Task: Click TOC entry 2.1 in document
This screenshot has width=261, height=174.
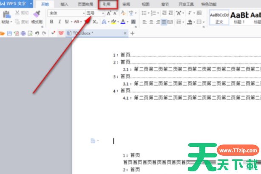Action: pos(192,69)
